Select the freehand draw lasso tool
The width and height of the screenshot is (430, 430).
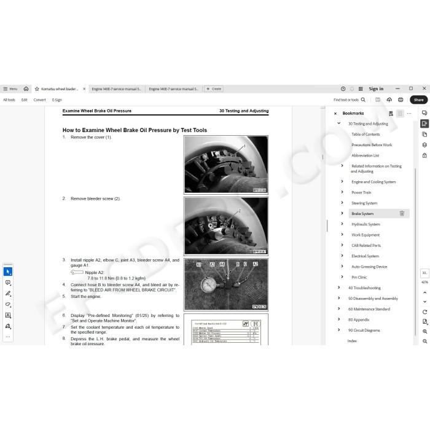point(8,305)
